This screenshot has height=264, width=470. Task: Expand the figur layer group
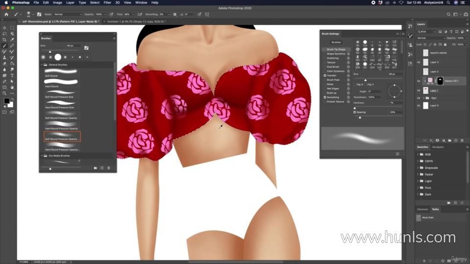coord(423,98)
